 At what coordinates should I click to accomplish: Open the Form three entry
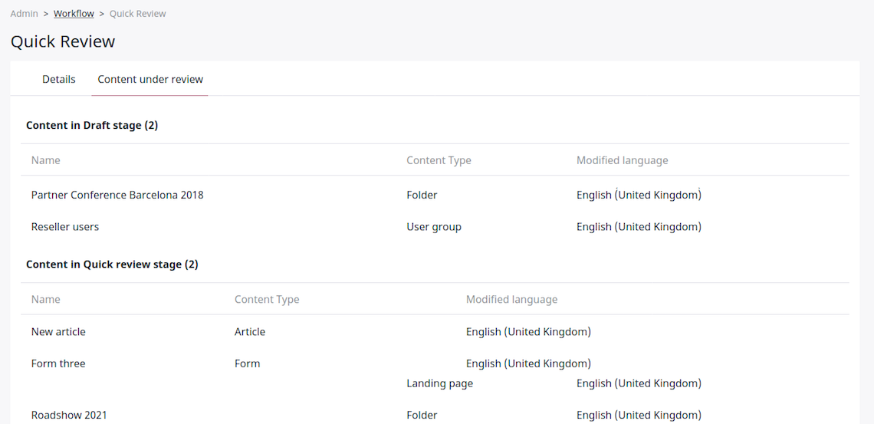click(x=58, y=363)
